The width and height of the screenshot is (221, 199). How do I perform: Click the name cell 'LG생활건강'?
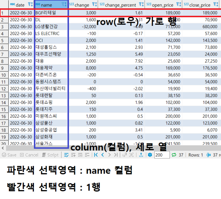tap(51, 26)
